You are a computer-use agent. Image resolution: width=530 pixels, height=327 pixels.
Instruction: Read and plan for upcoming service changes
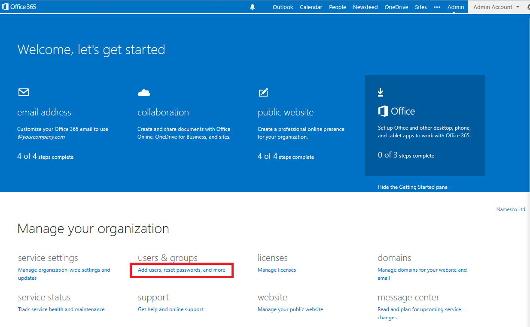[419, 313]
